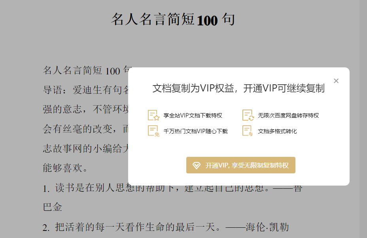This screenshot has height=238, width=367.
Task: Click the 享全站VIP文档下载特权 label
Action: [x=193, y=115]
